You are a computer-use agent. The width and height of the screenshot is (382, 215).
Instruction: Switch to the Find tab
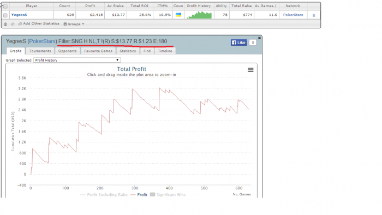[x=147, y=51]
